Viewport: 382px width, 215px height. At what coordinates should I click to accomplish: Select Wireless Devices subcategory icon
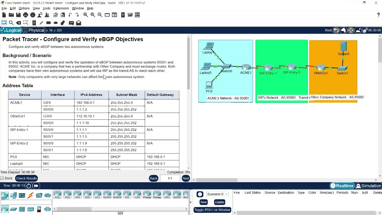click(30, 209)
